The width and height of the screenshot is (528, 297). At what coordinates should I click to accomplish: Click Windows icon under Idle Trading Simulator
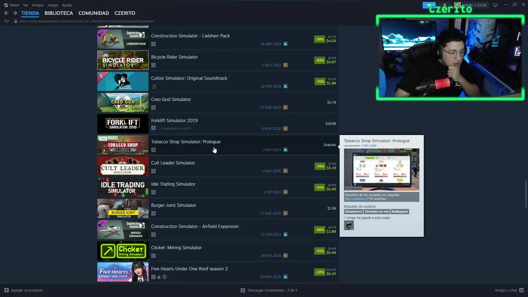(153, 192)
